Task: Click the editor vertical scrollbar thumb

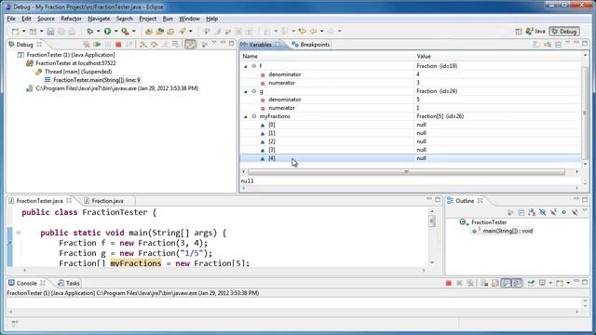Action: 432,221
